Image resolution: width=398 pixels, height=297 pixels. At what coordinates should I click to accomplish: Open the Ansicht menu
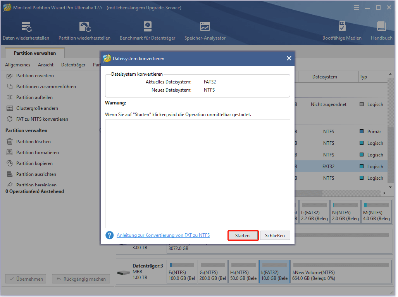(x=45, y=65)
